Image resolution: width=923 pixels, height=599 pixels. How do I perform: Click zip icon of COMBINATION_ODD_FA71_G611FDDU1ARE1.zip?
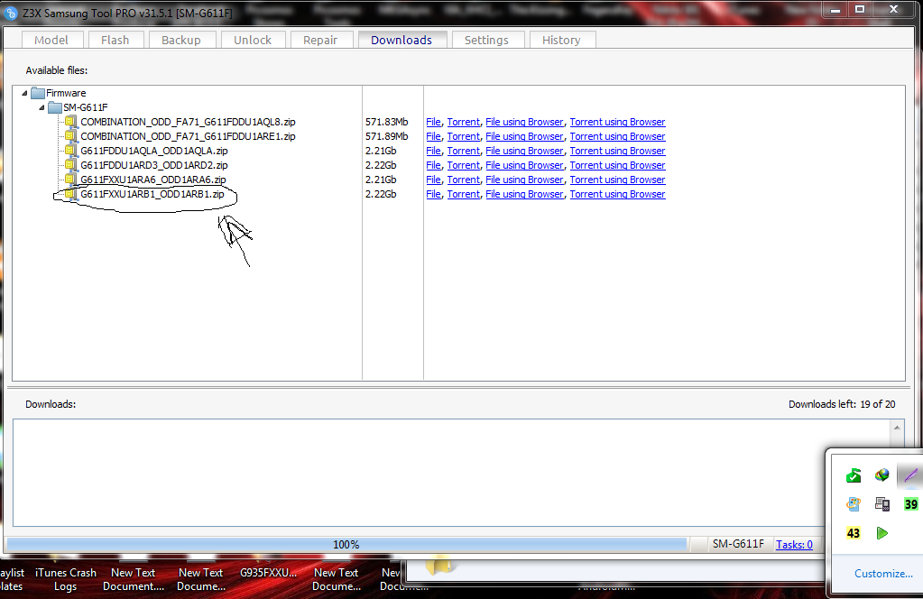[70, 136]
